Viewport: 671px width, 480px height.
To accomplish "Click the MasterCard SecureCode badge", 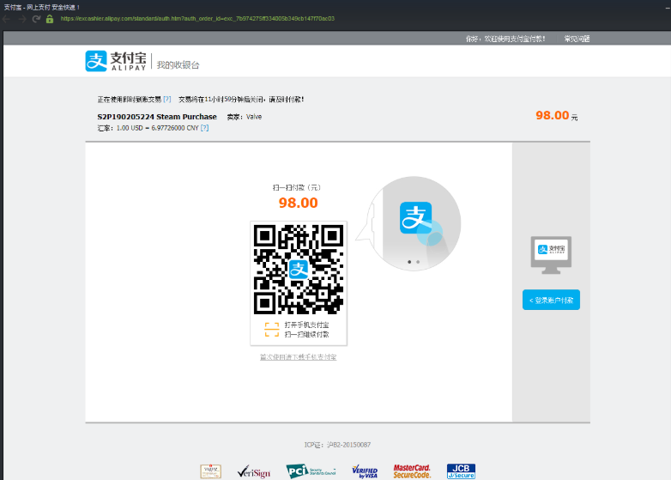I will pyautogui.click(x=412, y=471).
